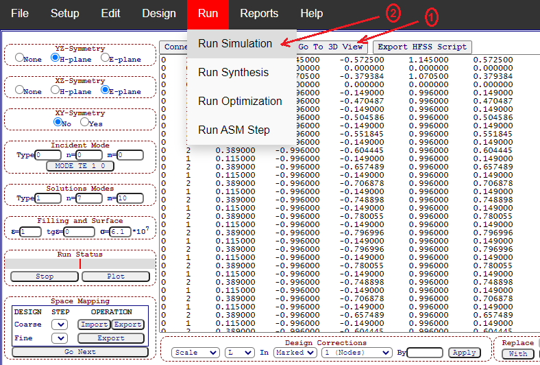Set XY-Symmetry to Yes

[84, 122]
